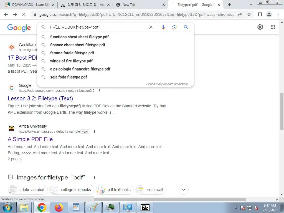The height and width of the screenshot is (213, 284).
Task: Expand more image filter chips
Action: coord(184,190)
